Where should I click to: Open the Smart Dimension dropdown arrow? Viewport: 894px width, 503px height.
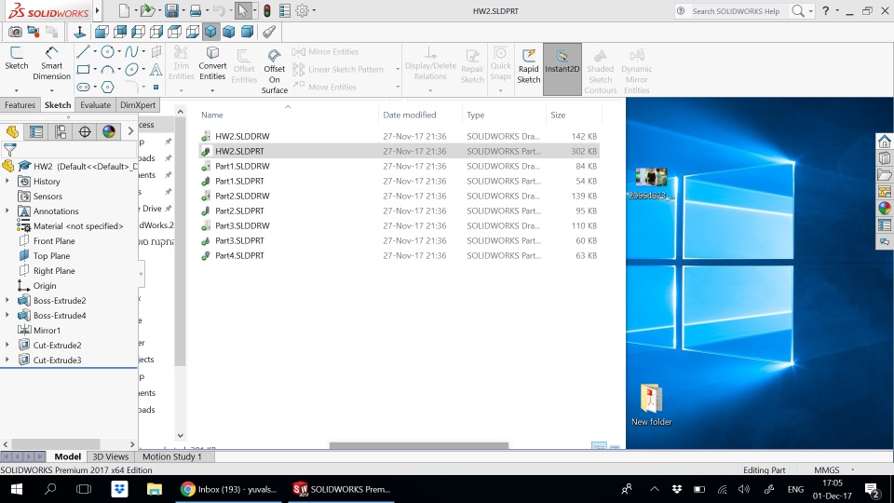pos(51,90)
